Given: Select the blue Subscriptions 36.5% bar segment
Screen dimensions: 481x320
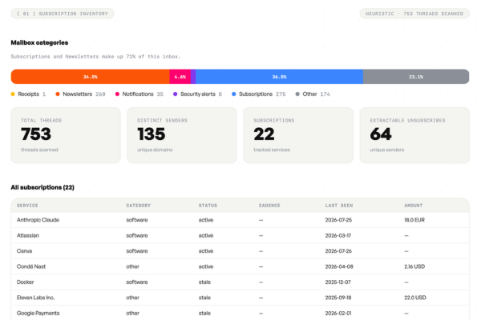Looking at the screenshot, I should pyautogui.click(x=280, y=77).
